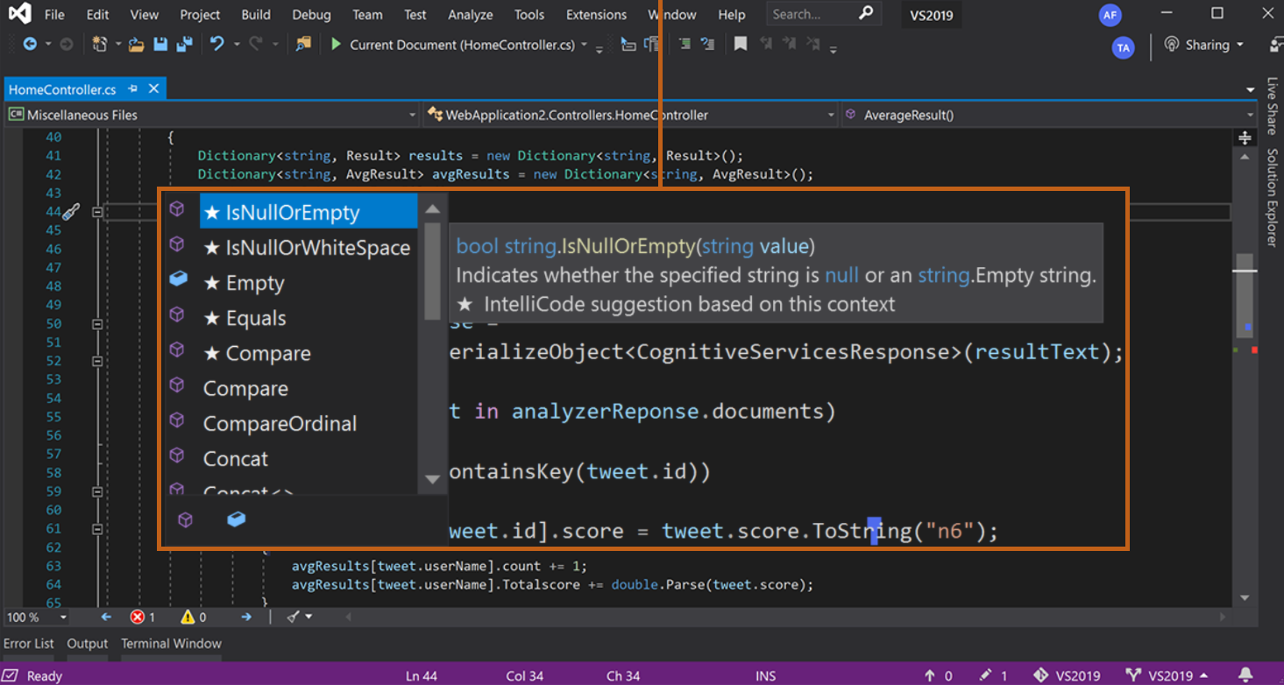
Task: Open the File menu
Action: [x=54, y=14]
